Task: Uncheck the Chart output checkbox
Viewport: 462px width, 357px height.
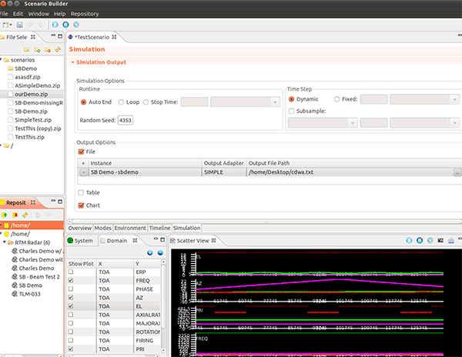Action: (81, 205)
